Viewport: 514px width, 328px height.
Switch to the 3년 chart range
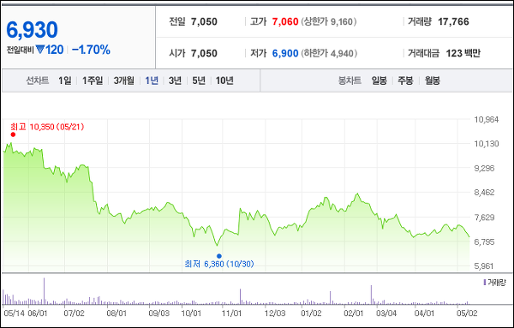point(175,81)
